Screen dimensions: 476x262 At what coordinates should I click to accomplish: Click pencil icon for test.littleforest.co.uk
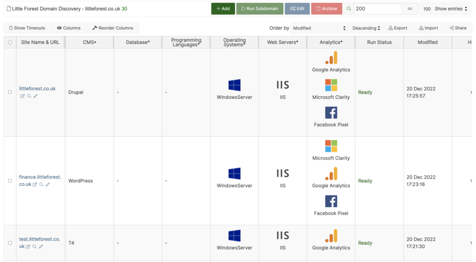pyautogui.click(x=41, y=247)
